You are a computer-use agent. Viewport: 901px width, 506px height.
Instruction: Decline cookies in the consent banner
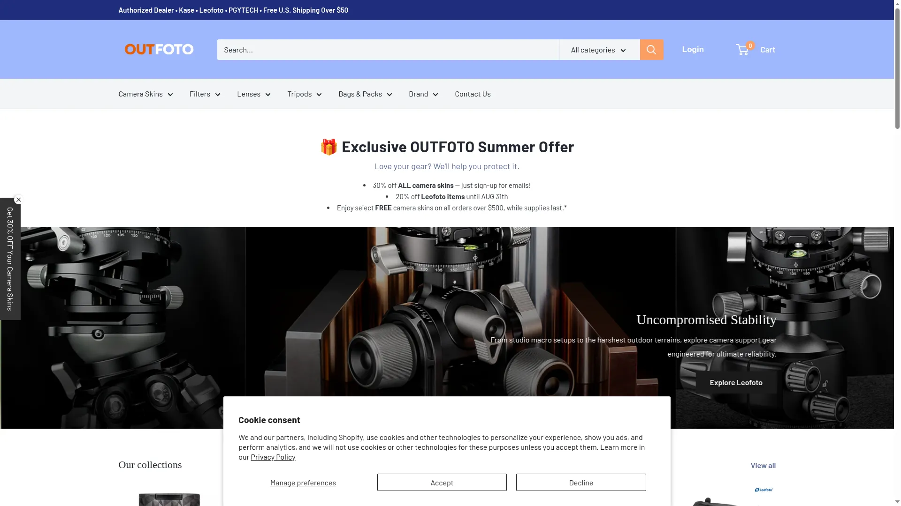[581, 483]
